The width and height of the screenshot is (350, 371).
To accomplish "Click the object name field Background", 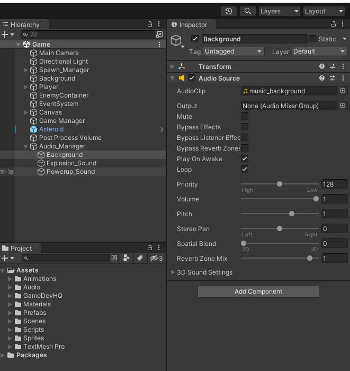I will [x=255, y=39].
